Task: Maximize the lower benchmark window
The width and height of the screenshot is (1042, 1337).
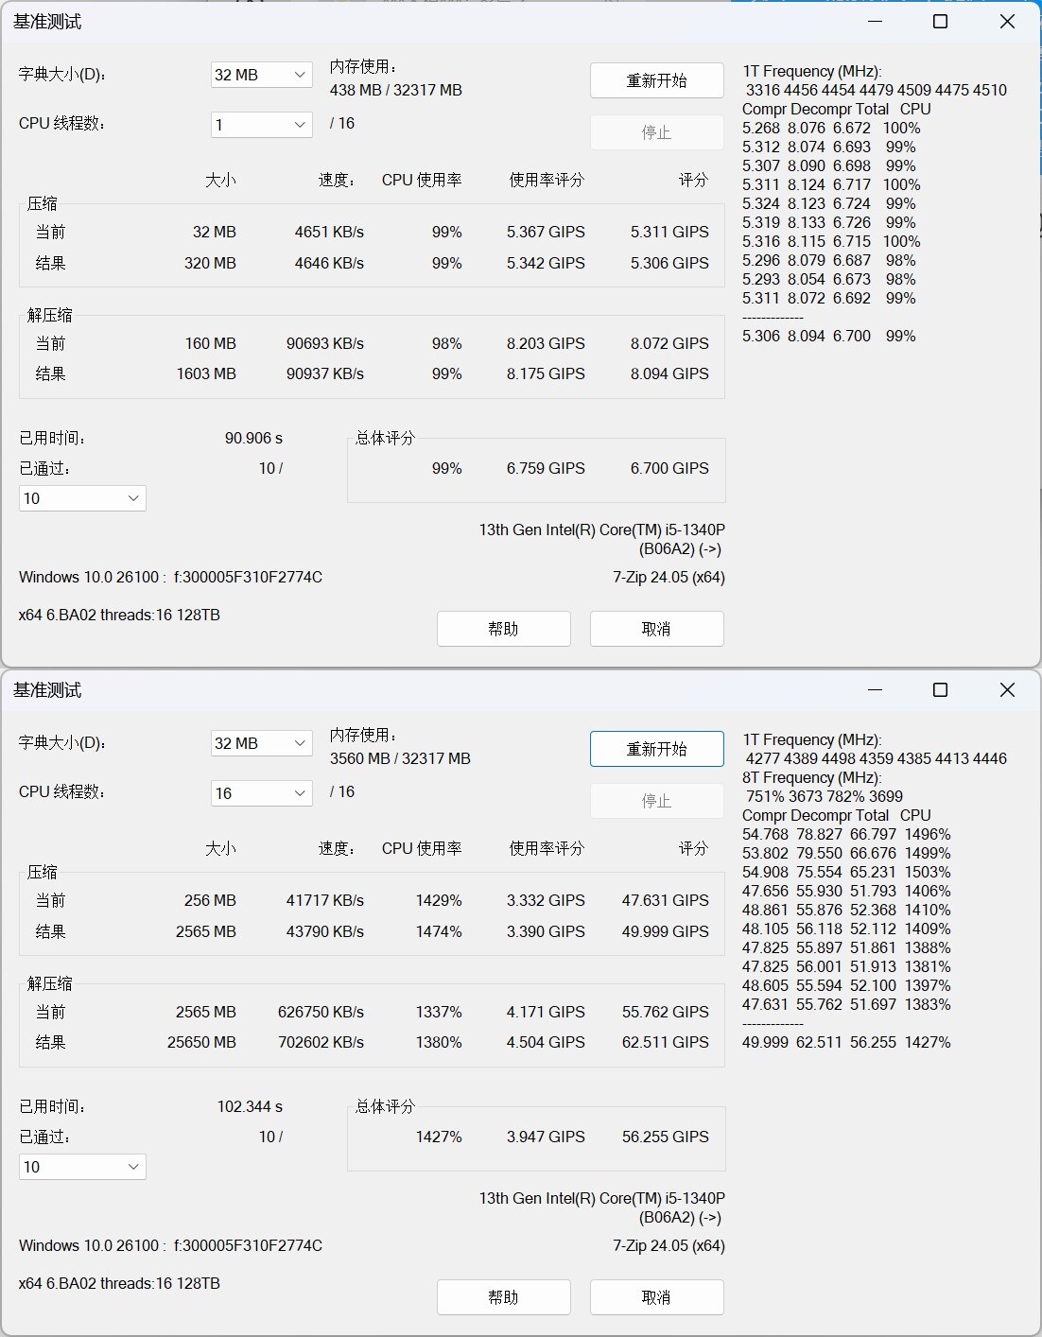Action: (940, 689)
